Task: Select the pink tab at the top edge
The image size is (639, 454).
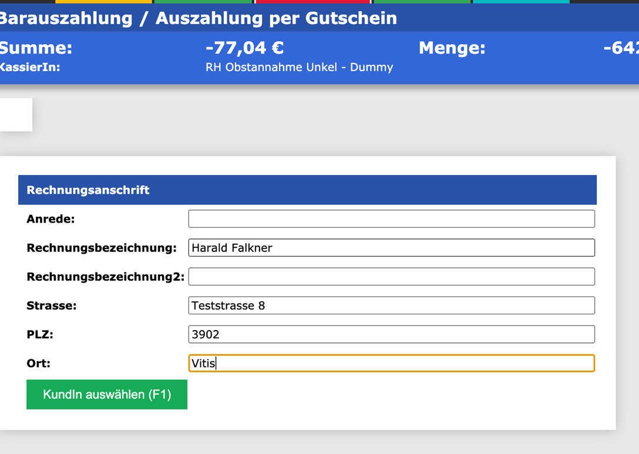Action: pos(311,2)
